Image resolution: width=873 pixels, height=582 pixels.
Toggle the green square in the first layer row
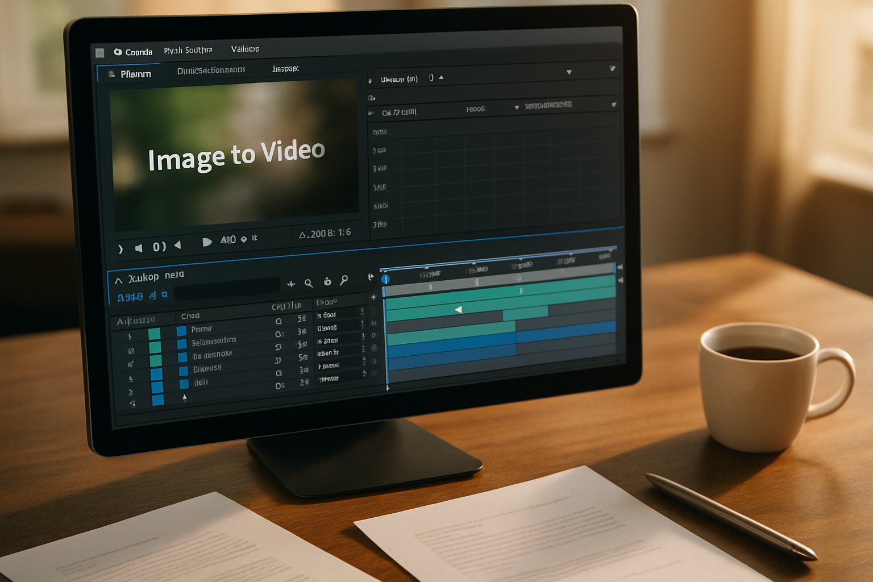(x=154, y=334)
